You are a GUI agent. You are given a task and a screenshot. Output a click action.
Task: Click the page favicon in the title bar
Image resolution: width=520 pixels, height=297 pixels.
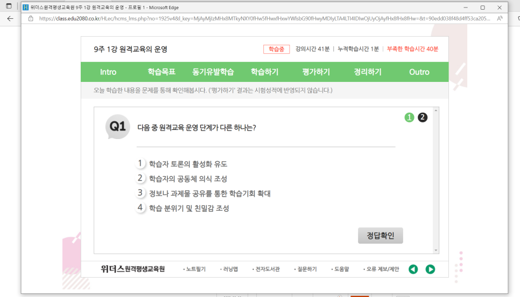pos(25,8)
